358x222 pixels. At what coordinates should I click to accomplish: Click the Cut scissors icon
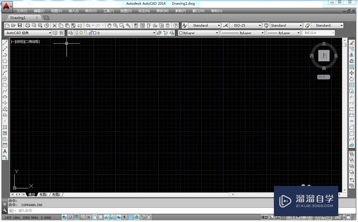pos(54,25)
